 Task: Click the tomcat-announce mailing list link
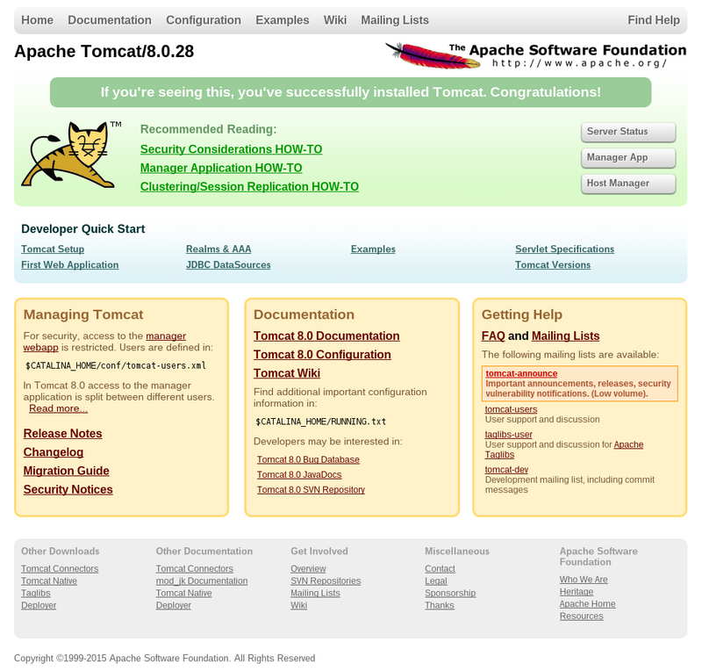coord(521,373)
